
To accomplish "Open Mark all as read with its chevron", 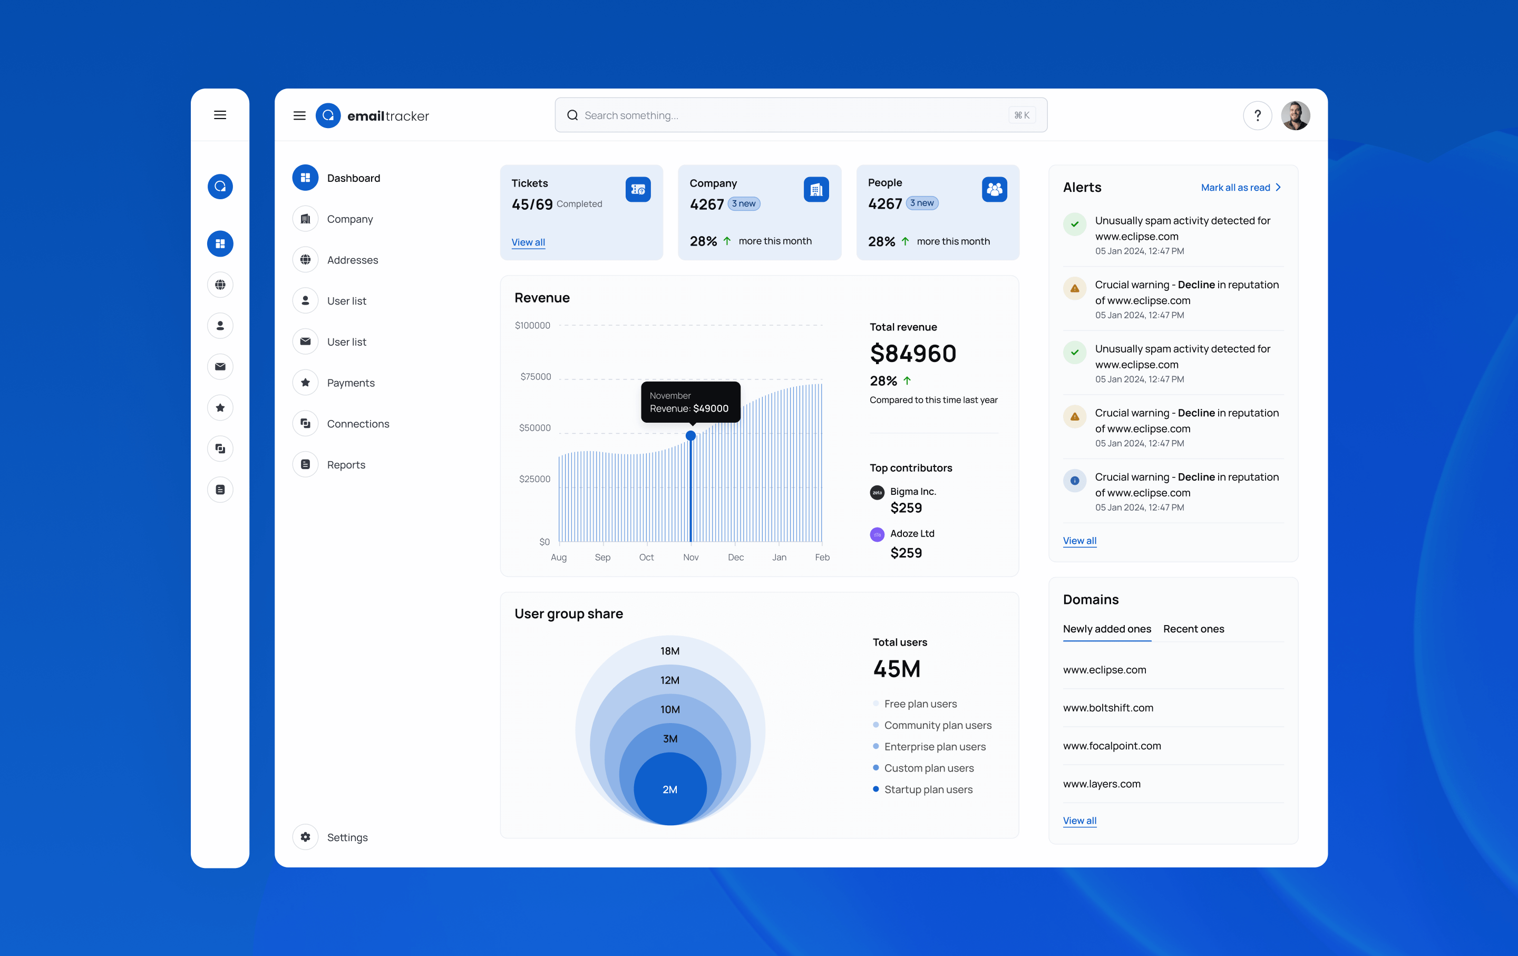I will 1240,187.
